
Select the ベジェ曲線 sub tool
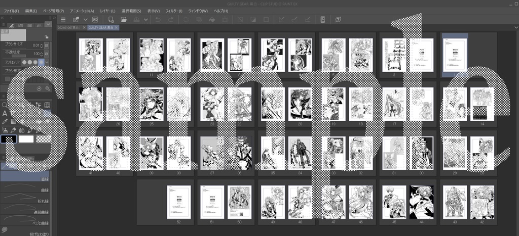25,220
